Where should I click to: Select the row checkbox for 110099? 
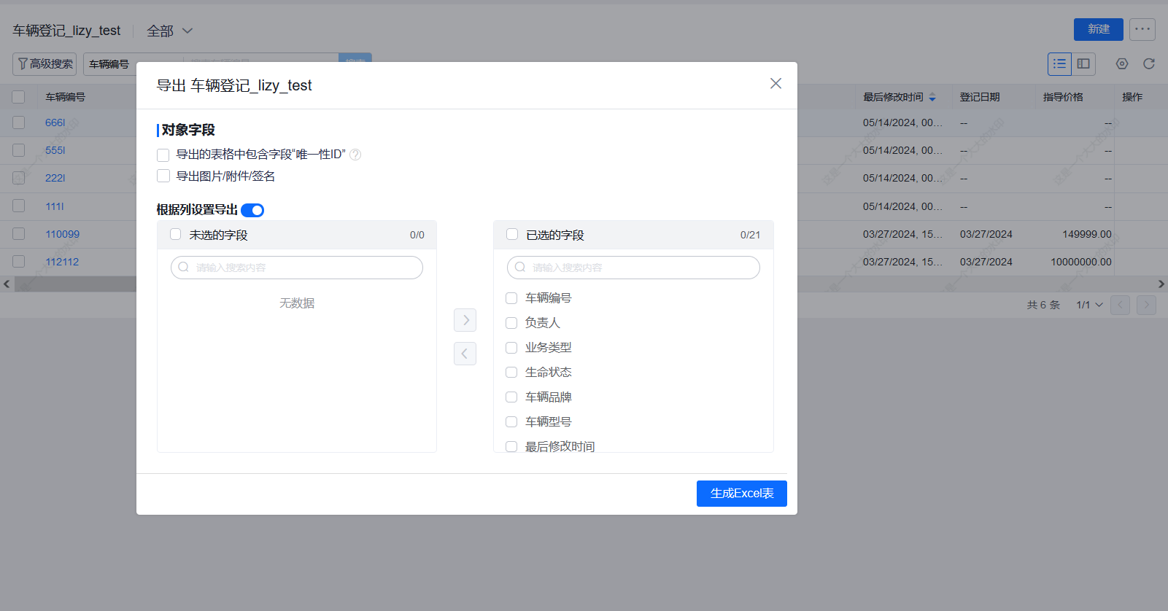(x=19, y=234)
